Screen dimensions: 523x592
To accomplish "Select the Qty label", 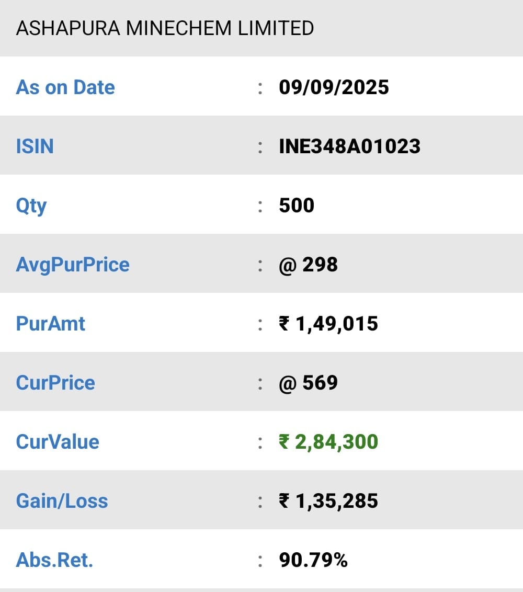I will (31, 206).
